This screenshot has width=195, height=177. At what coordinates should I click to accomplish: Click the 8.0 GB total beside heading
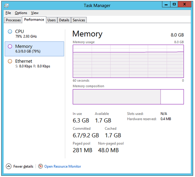point(177,35)
